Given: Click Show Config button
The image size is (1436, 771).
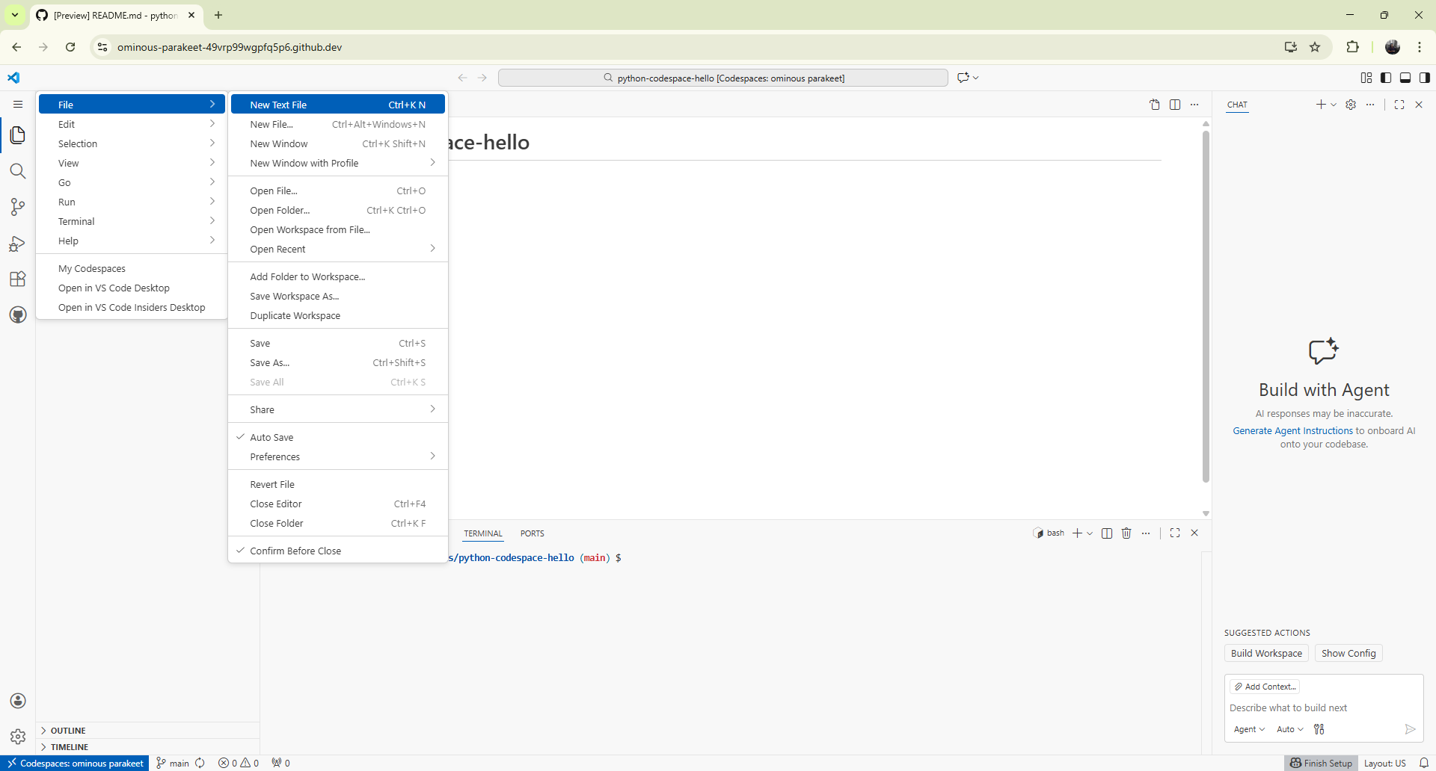Looking at the screenshot, I should 1348,653.
